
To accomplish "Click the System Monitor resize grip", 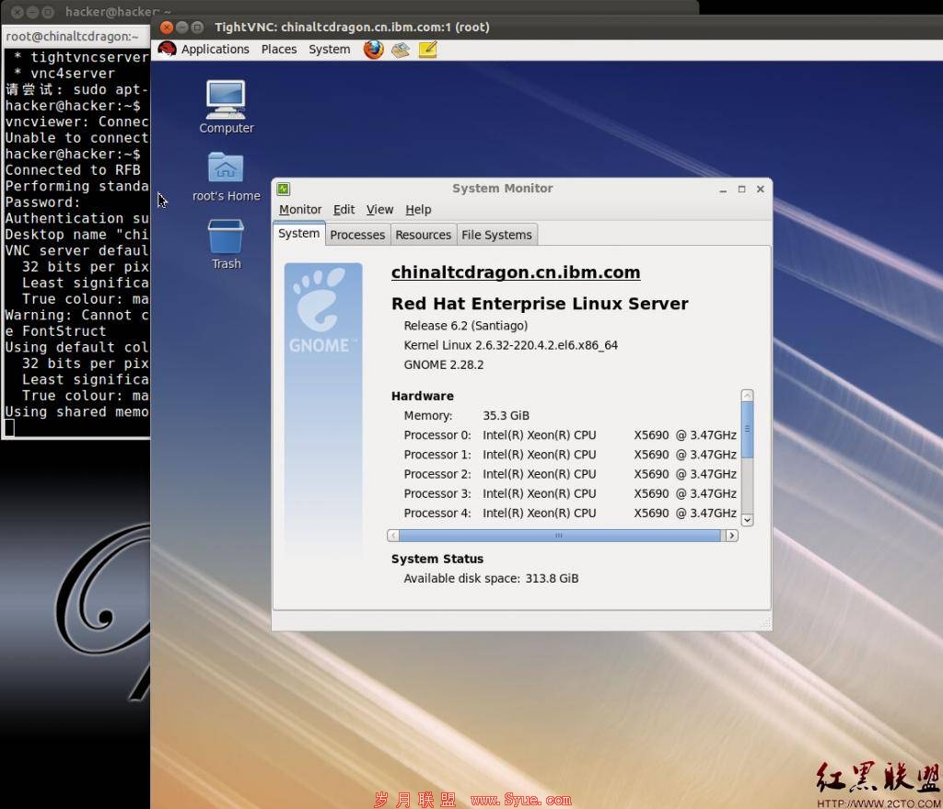I will coord(765,624).
